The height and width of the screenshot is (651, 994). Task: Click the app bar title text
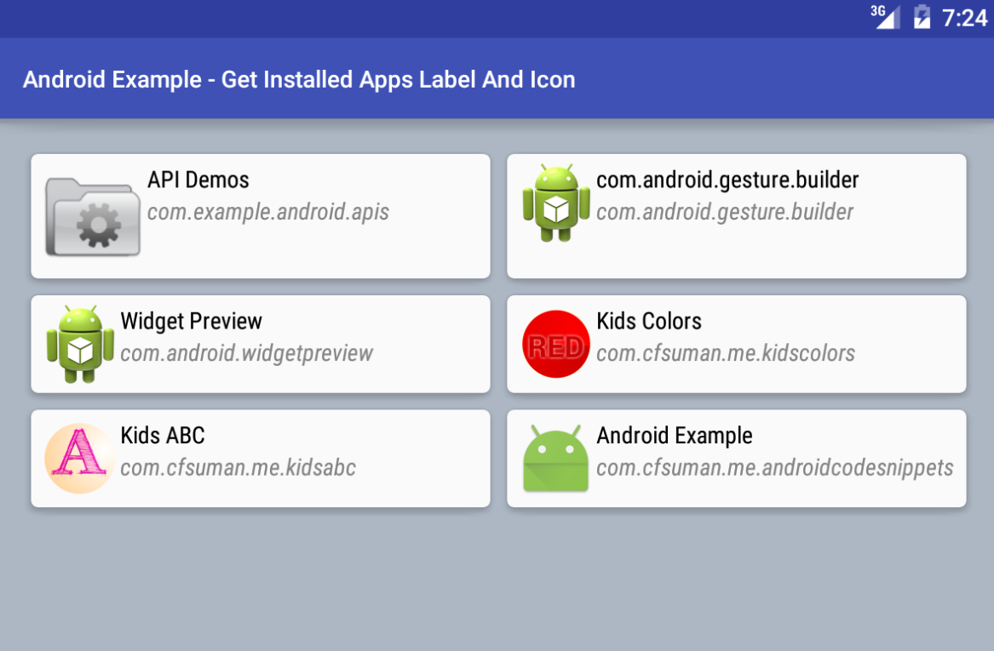coord(299,80)
